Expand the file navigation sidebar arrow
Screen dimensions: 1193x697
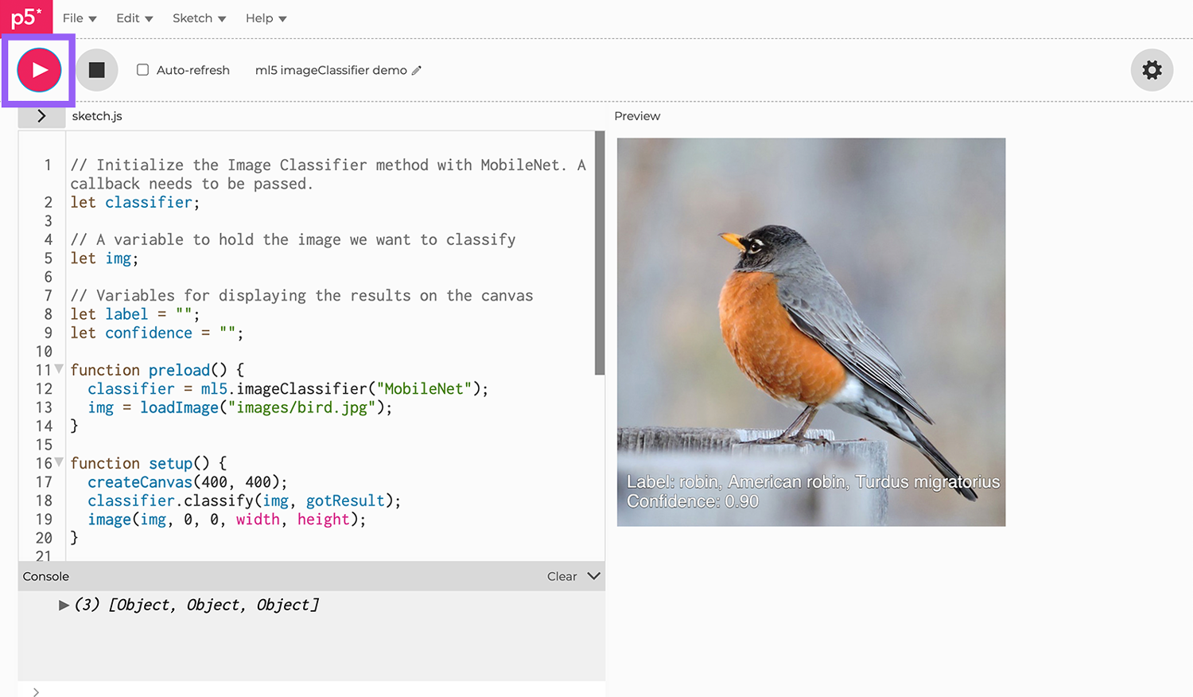tap(41, 115)
